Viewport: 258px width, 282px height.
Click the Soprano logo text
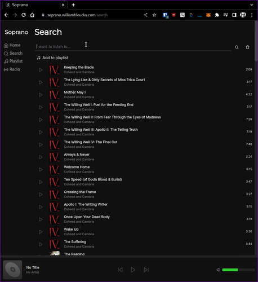point(16,32)
